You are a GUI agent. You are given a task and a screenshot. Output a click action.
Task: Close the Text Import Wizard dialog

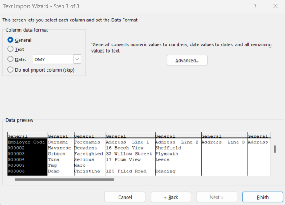point(275,6)
